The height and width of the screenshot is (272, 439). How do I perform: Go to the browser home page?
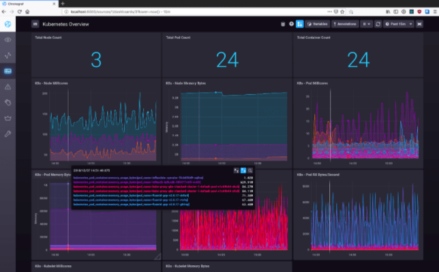tap(27, 12)
